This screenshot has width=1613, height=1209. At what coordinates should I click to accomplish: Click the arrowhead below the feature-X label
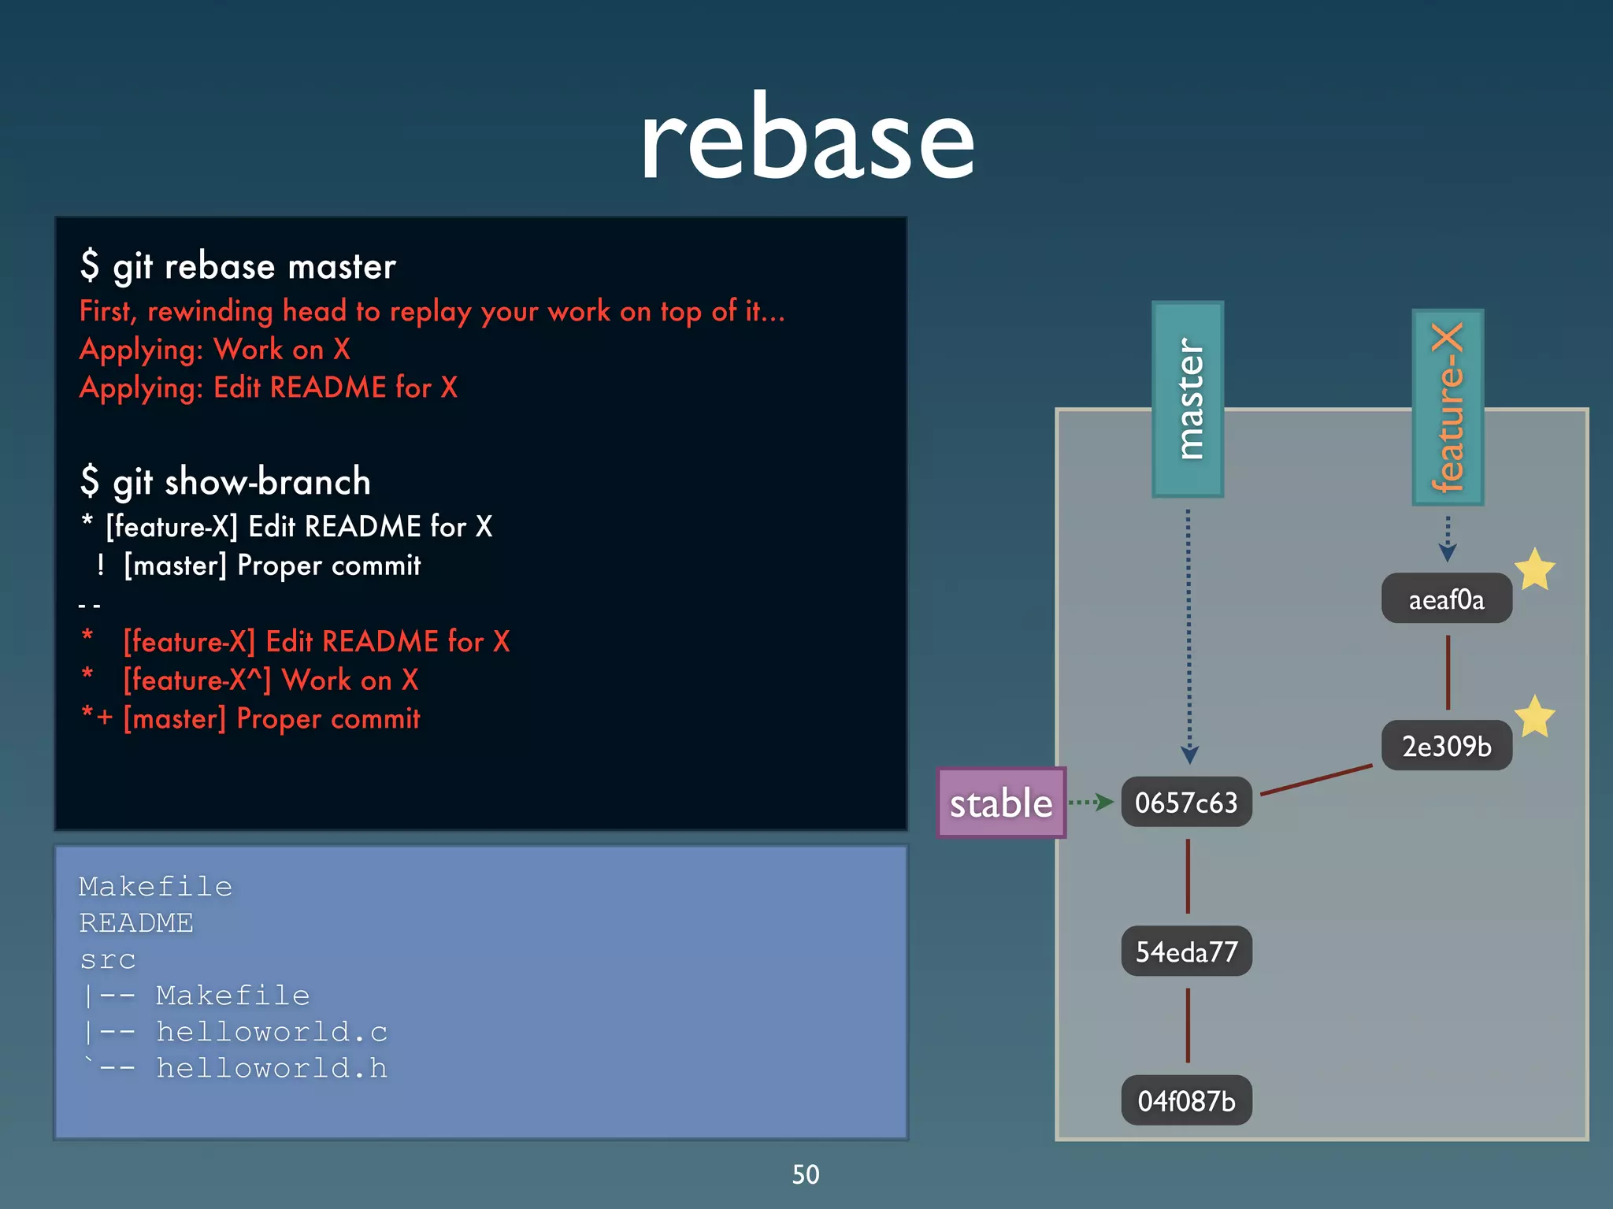pos(1448,551)
